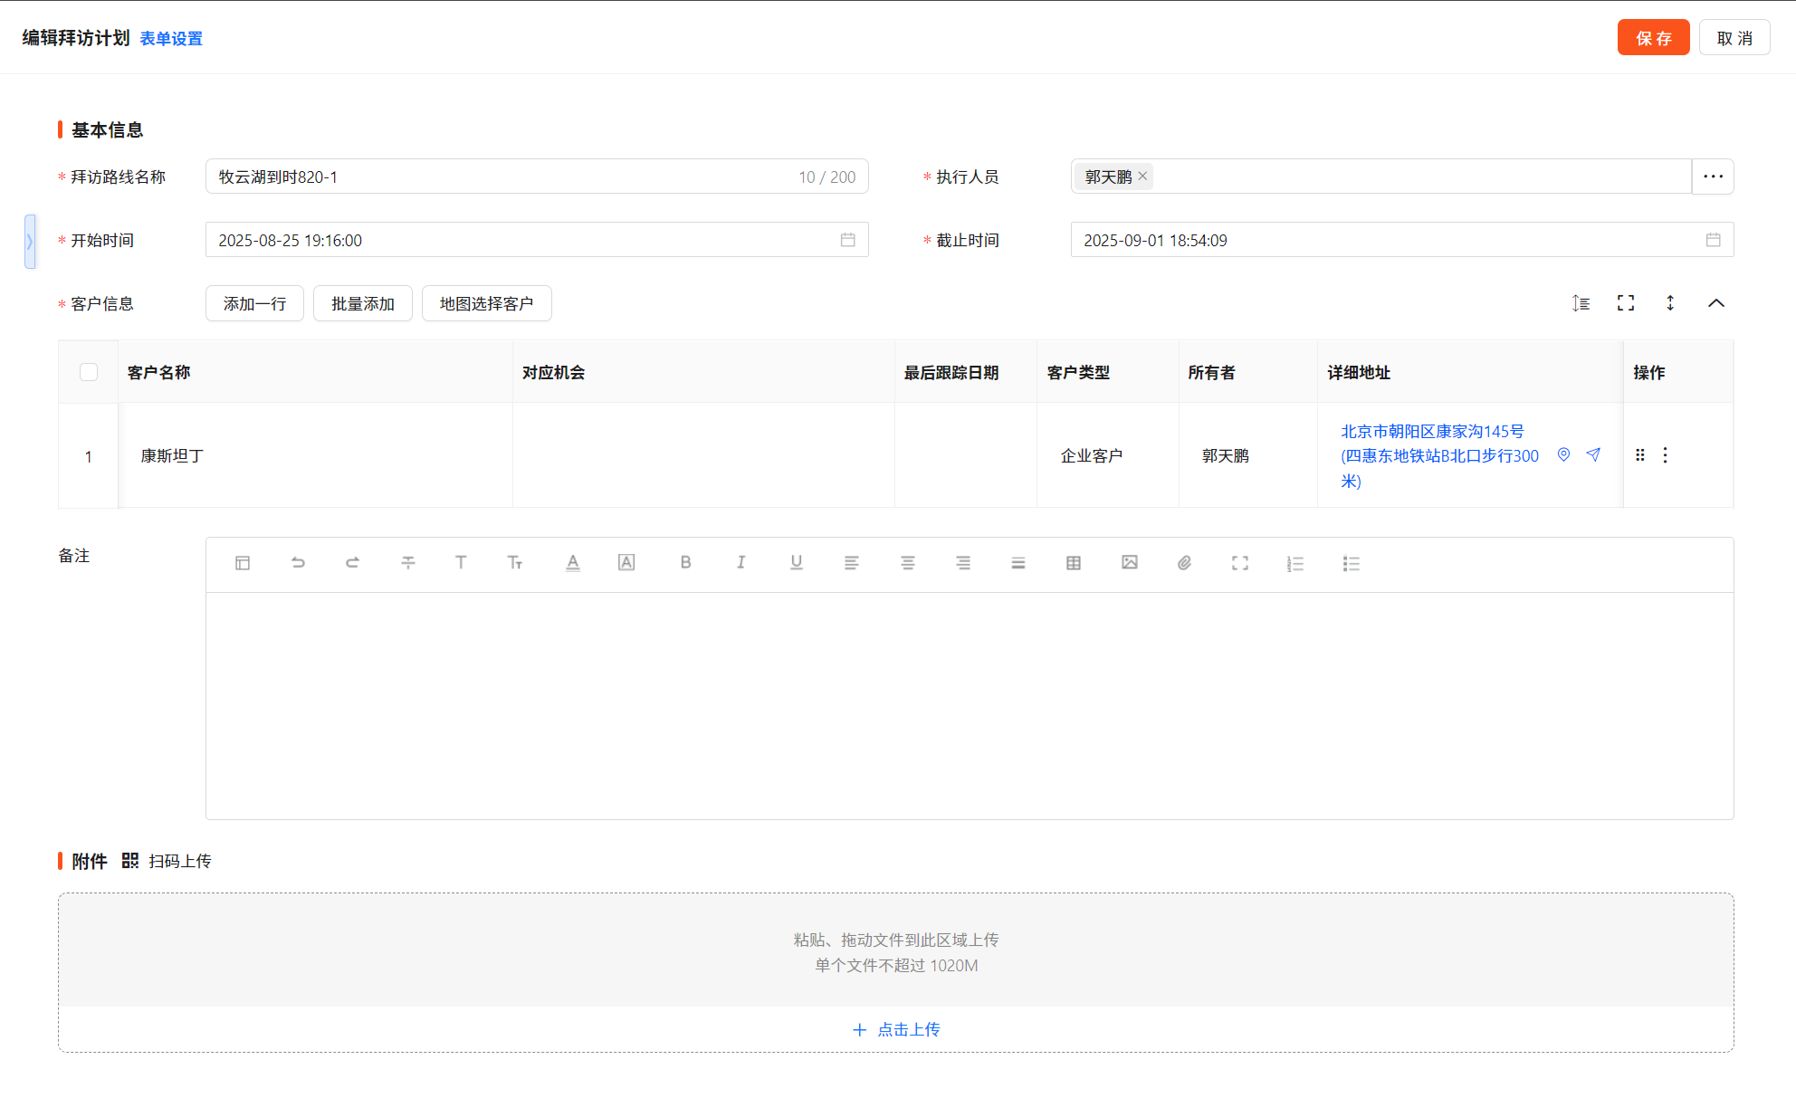Show address location pin on map
This screenshot has width=1796, height=1117.
pyautogui.click(x=1563, y=454)
